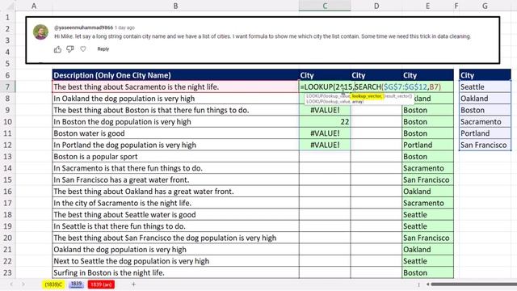Click Seattle result in column E row 22

tap(427, 261)
